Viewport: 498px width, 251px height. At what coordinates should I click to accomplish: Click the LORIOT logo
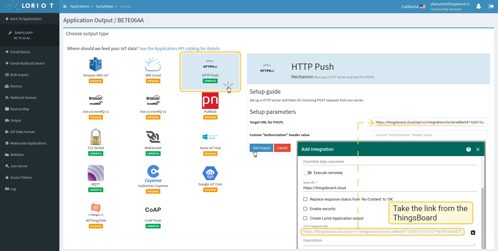(30, 6)
